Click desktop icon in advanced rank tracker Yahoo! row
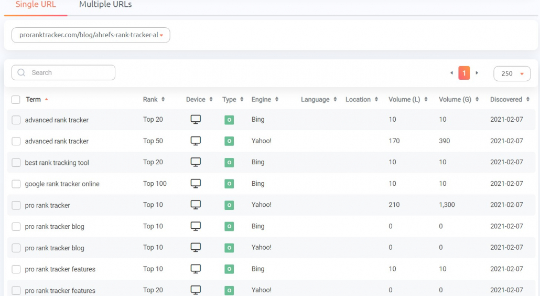The width and height of the screenshot is (540, 296). coord(196,141)
